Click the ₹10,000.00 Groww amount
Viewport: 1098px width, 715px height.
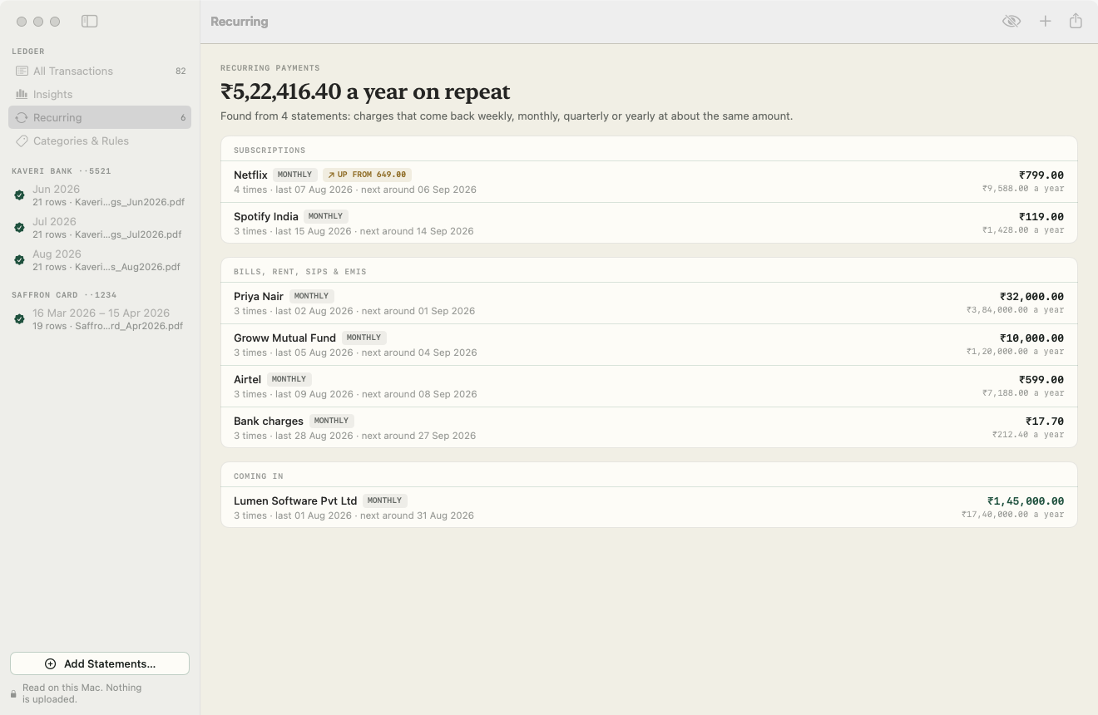(1031, 338)
